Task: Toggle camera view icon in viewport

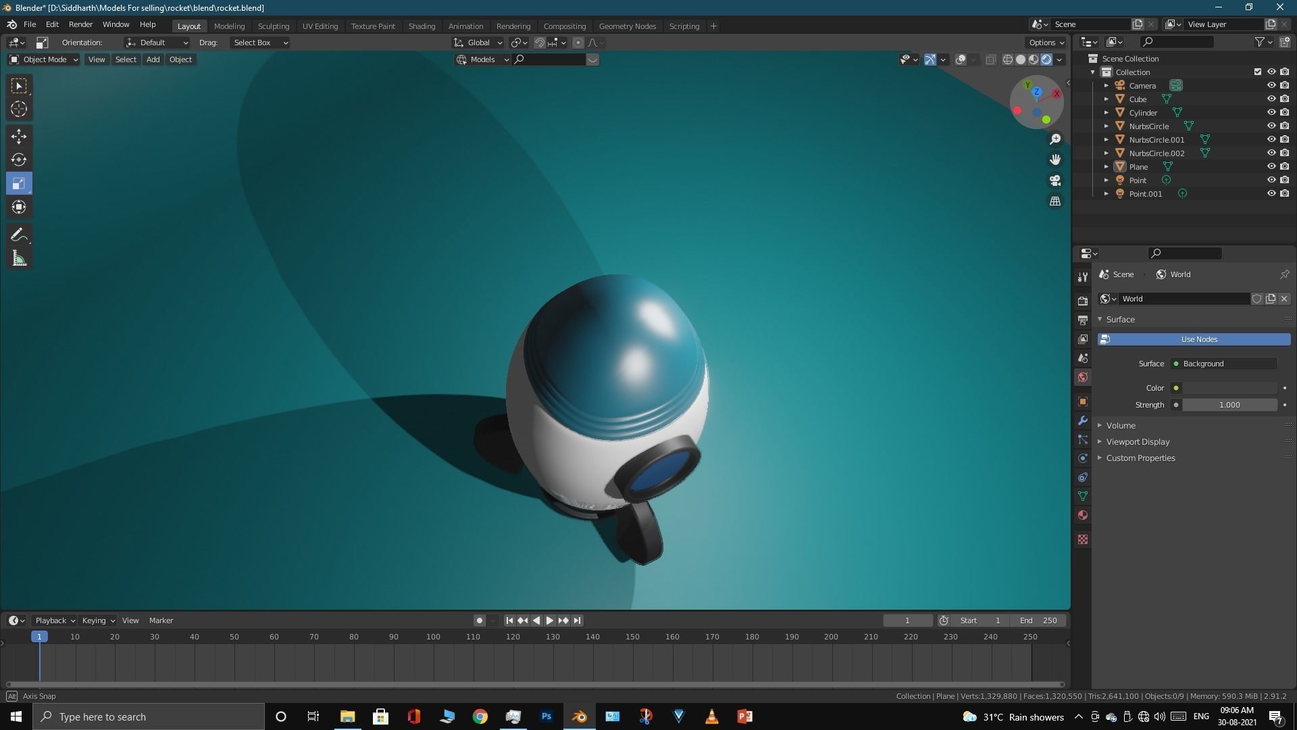Action: pyautogui.click(x=1055, y=180)
